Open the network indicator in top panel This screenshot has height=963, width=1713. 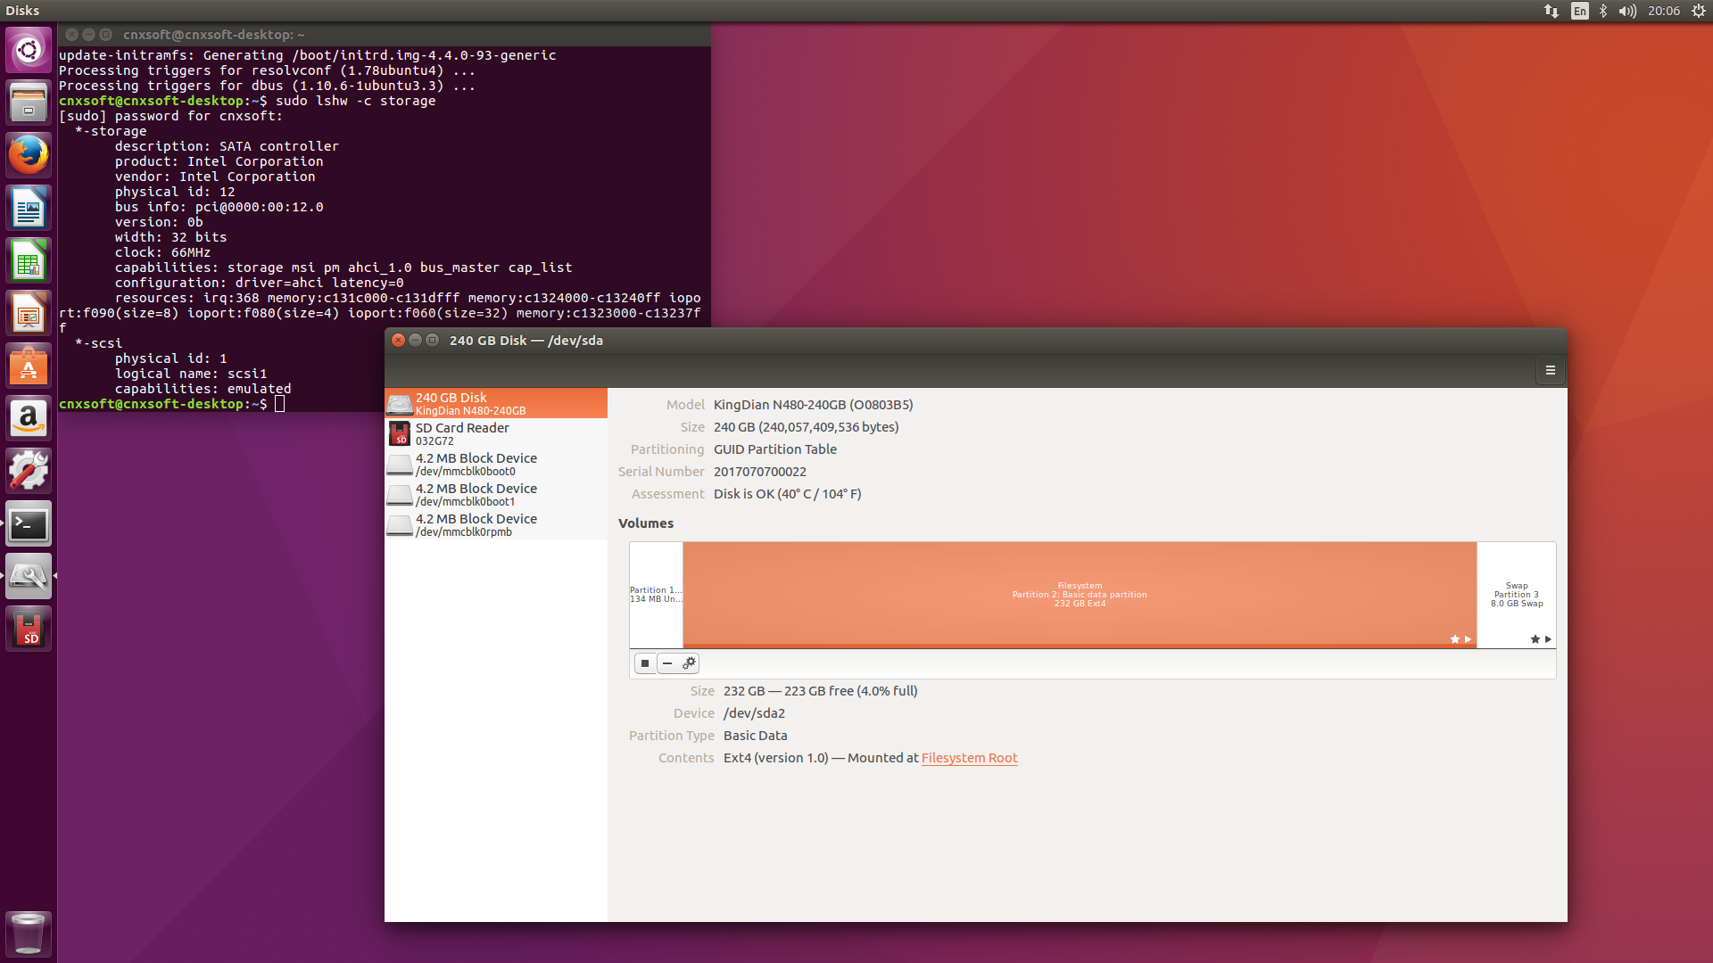click(x=1552, y=11)
